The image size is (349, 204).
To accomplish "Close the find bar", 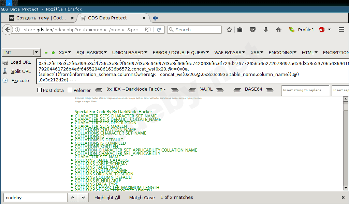I will tap(343, 197).
